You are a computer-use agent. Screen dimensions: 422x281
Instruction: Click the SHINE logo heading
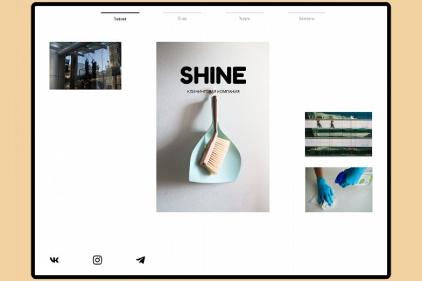pyautogui.click(x=213, y=76)
